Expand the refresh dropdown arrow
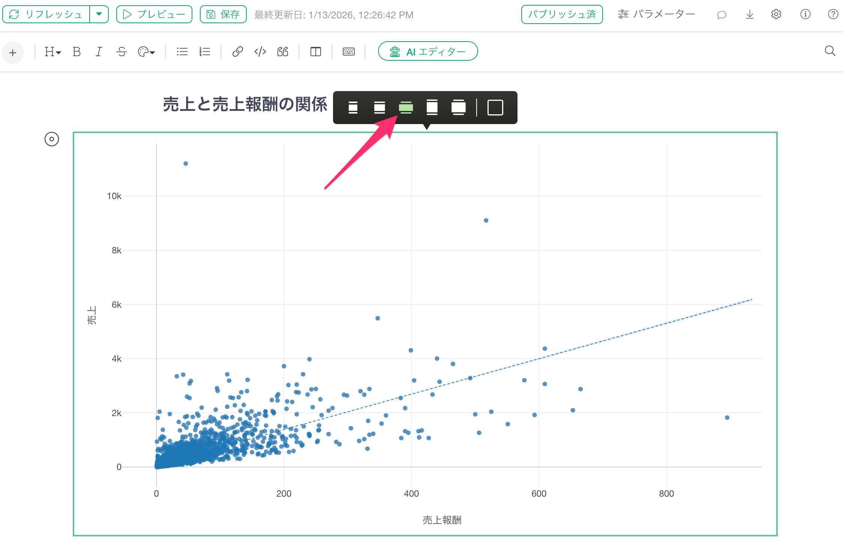 point(99,14)
